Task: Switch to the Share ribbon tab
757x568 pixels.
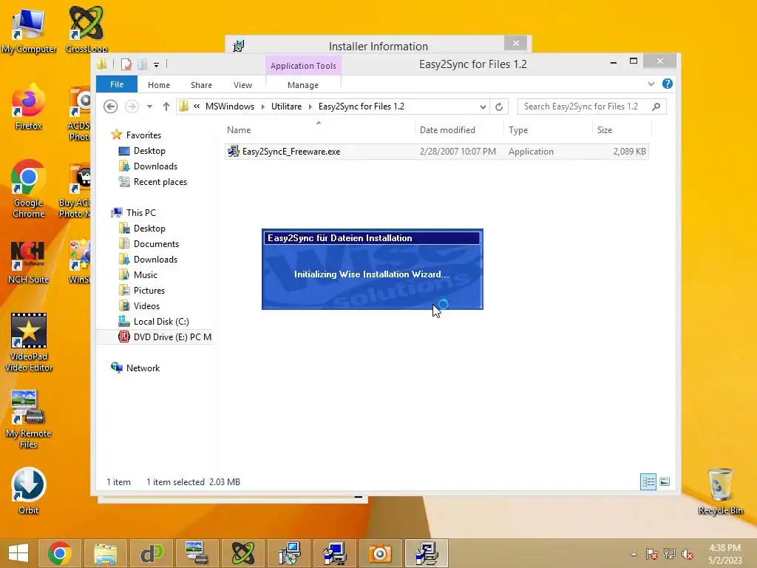Action: [x=201, y=85]
